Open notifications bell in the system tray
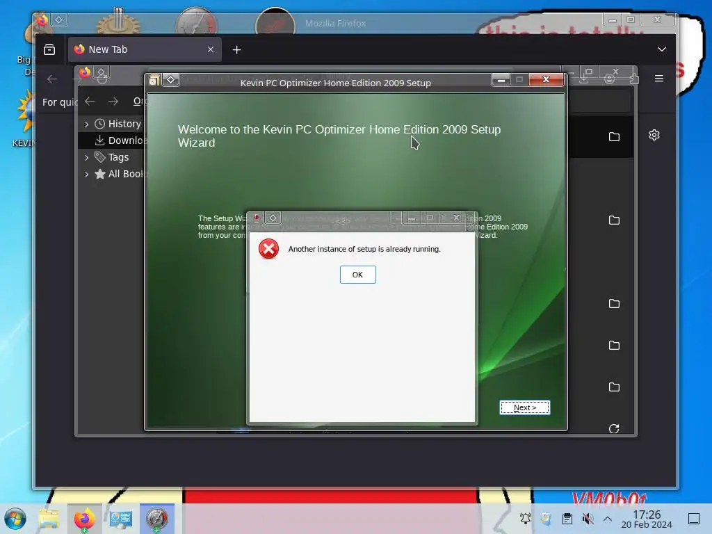Viewport: 712px width, 534px height. pos(526,518)
